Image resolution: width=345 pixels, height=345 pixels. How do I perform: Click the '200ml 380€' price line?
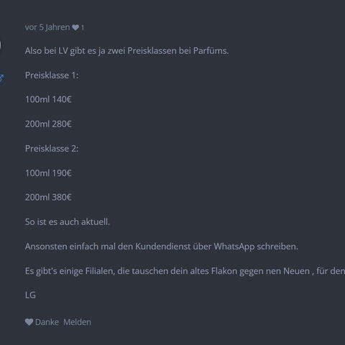tap(48, 198)
